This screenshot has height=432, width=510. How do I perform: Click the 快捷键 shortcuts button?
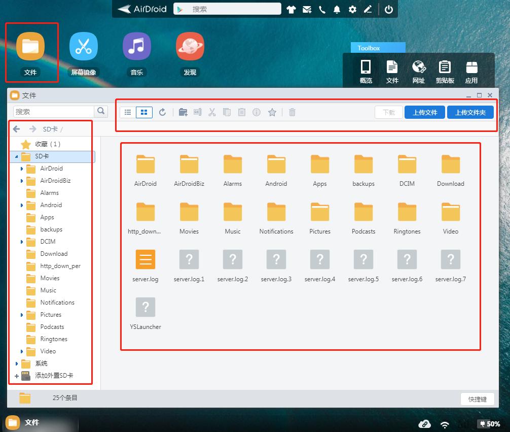(x=478, y=399)
